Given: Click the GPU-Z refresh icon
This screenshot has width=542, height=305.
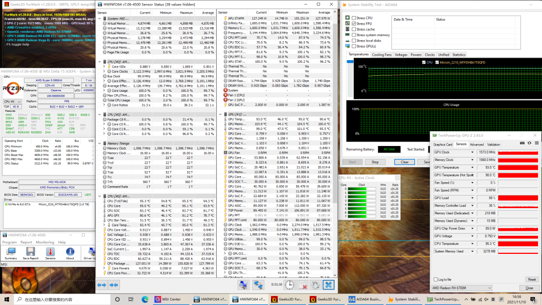Looking at the screenshot, I should (x=529, y=143).
